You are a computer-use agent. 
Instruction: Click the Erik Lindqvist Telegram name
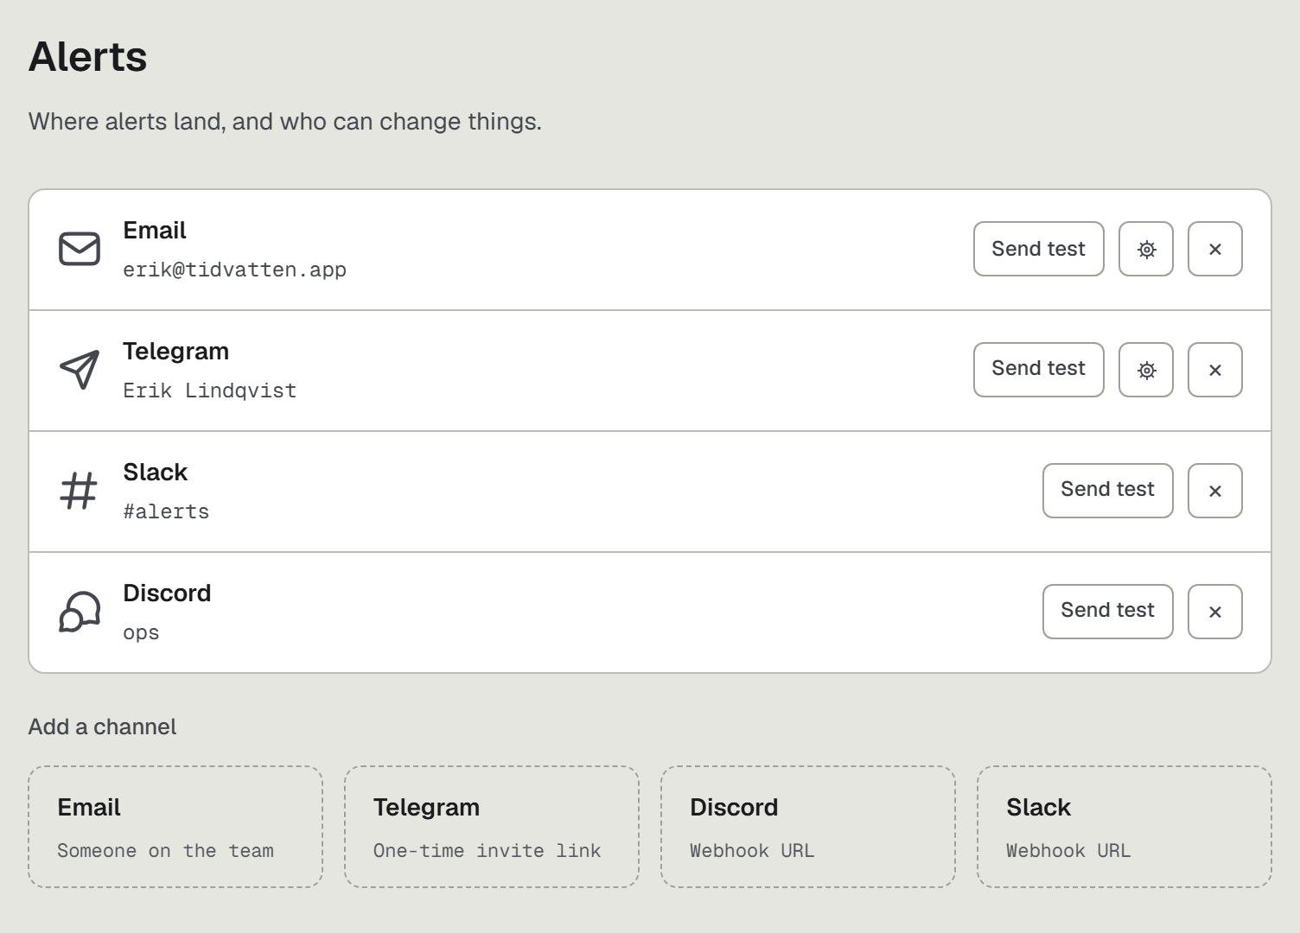[210, 390]
